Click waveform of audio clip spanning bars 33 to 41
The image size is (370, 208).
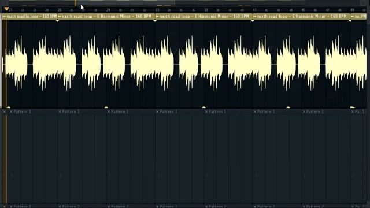click(203, 64)
